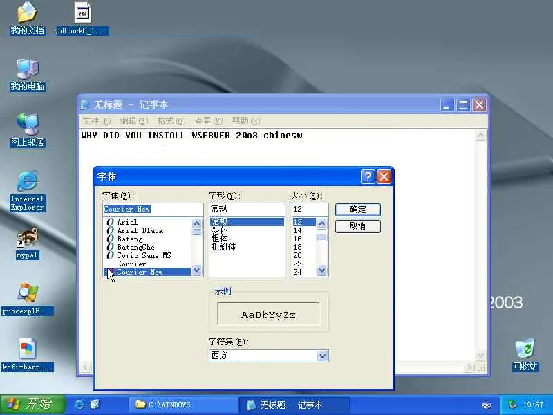Click the Notepad text line WHY DID YOU INSTALL
This screenshot has height=415, width=553.
191,136
